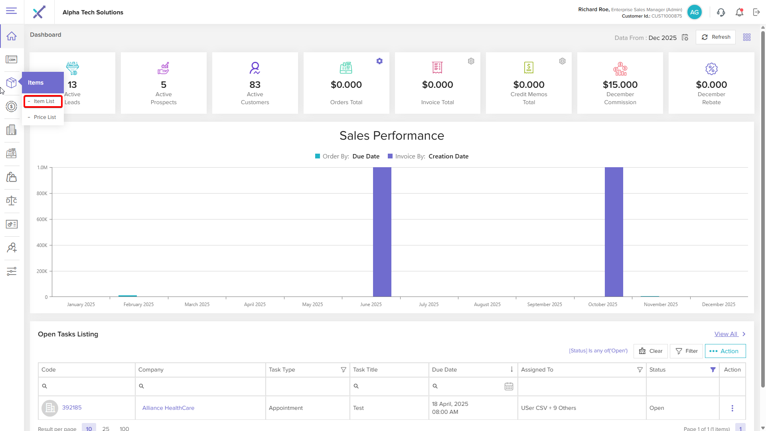Expand the Action menu button

click(x=725, y=351)
